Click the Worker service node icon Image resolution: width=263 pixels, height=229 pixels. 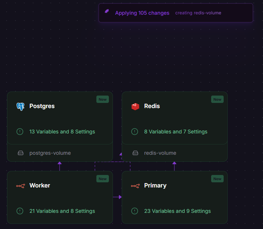tap(21, 186)
